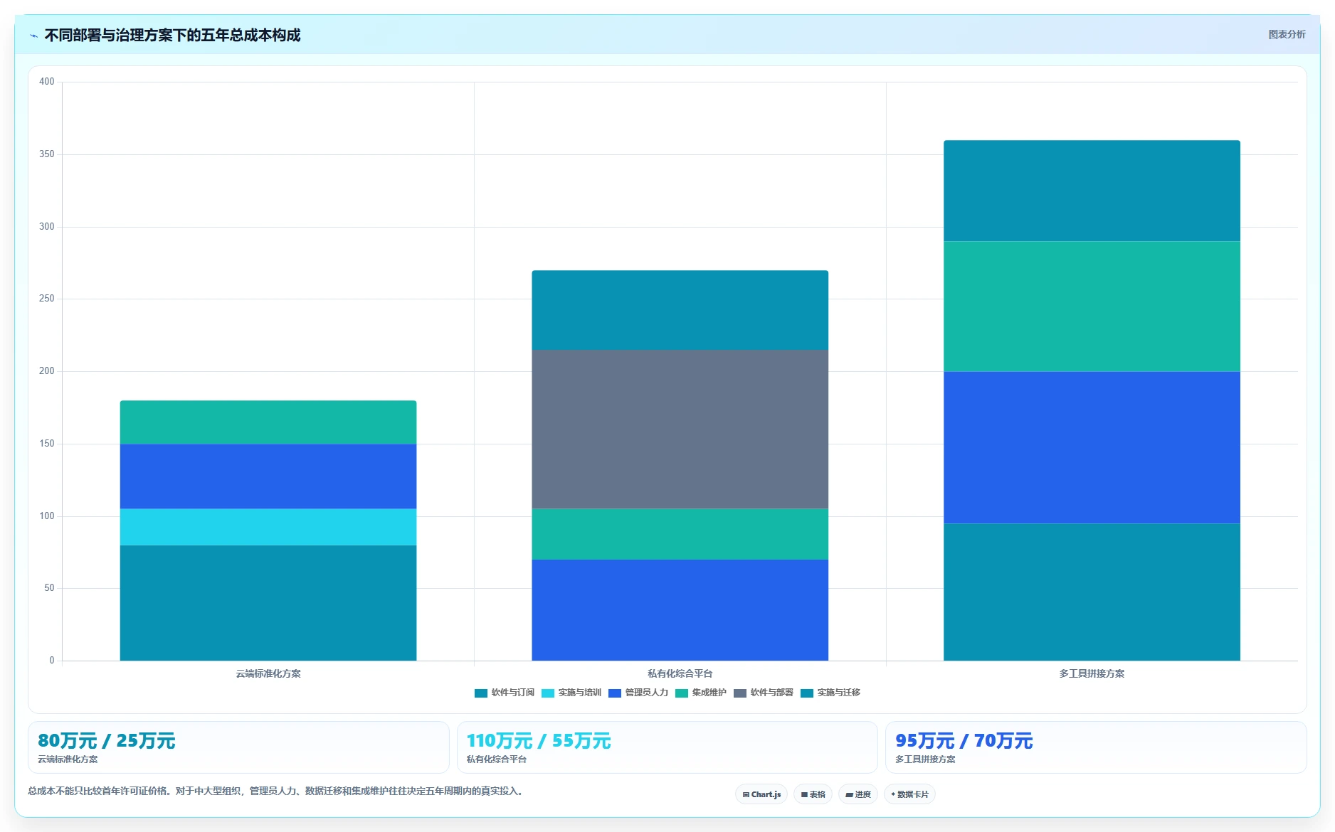Click the 多工具拼接方案 x-axis label
The image size is (1335, 832).
(1092, 673)
